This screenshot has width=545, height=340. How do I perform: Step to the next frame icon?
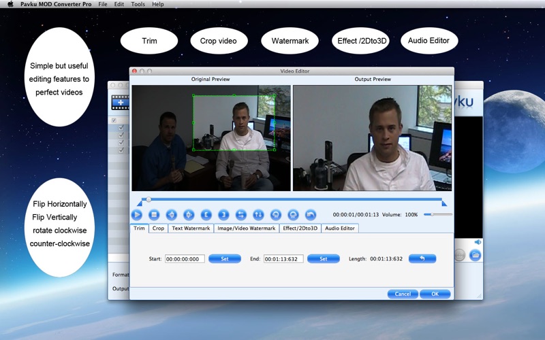point(189,215)
